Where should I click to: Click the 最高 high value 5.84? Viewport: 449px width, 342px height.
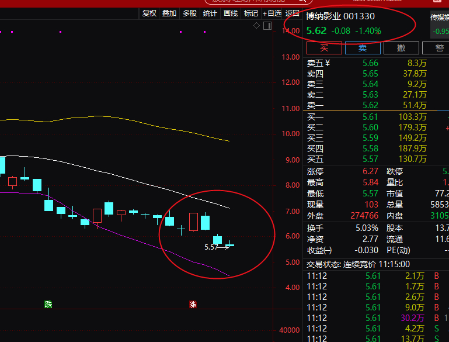click(370, 182)
